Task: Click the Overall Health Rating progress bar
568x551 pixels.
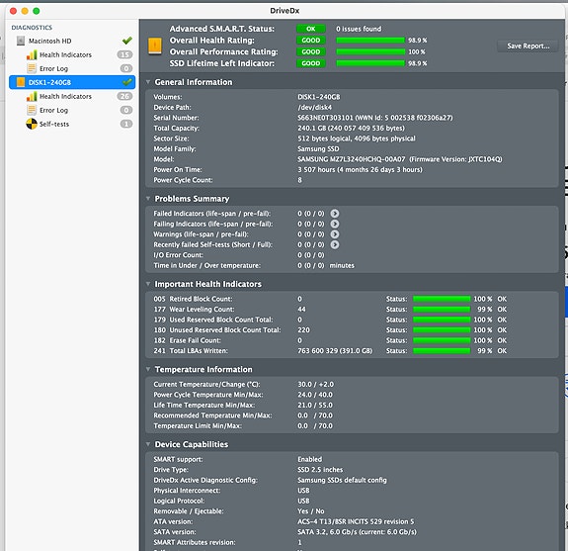Action: (x=370, y=41)
